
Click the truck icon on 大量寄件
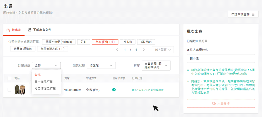point(214,103)
